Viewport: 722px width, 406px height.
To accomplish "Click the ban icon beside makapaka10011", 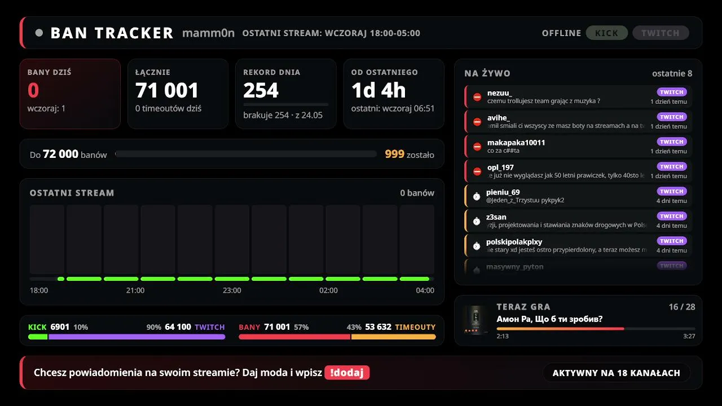I will pyautogui.click(x=477, y=147).
